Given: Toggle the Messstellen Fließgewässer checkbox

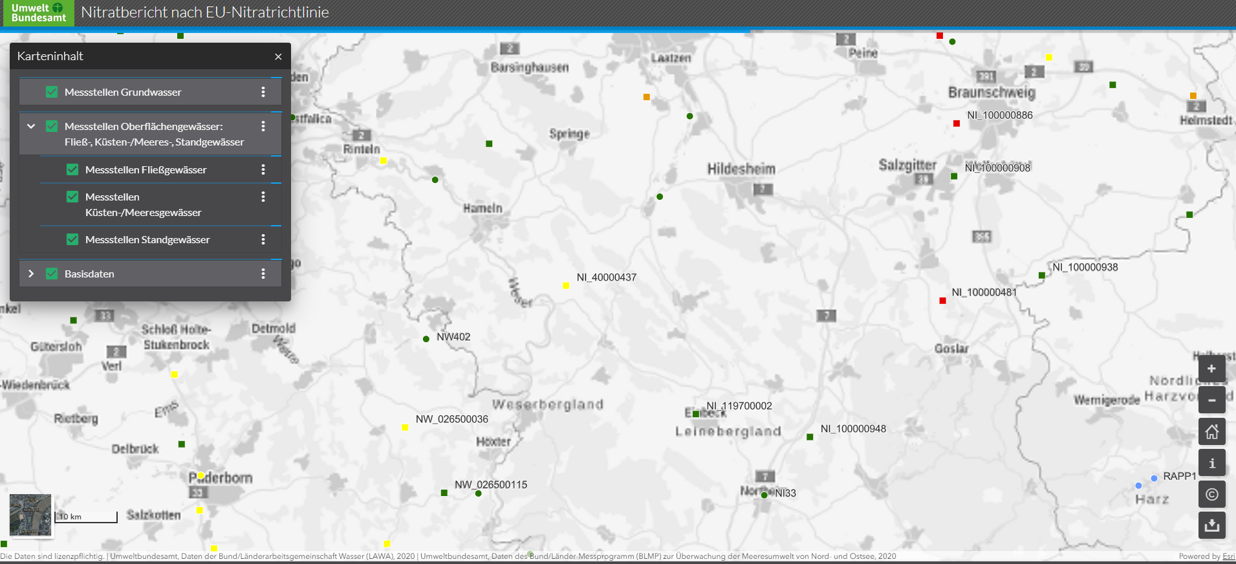Looking at the screenshot, I should [72, 169].
